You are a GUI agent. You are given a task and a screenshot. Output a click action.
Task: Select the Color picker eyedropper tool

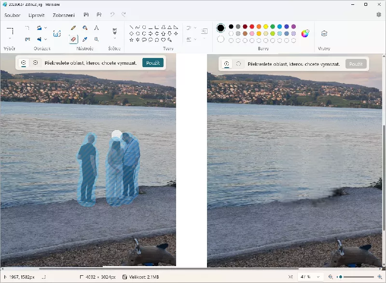(85, 39)
